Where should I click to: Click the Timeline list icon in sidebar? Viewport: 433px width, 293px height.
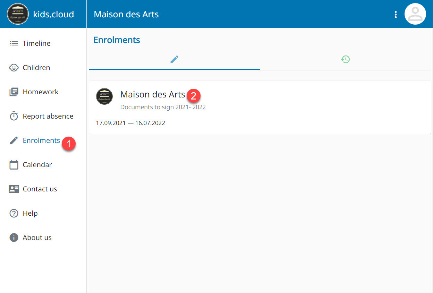pyautogui.click(x=14, y=43)
